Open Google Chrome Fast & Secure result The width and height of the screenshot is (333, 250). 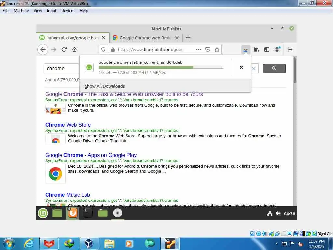click(124, 94)
